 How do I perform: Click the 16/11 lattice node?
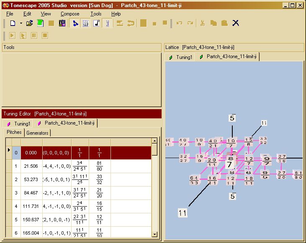[x=212, y=180]
